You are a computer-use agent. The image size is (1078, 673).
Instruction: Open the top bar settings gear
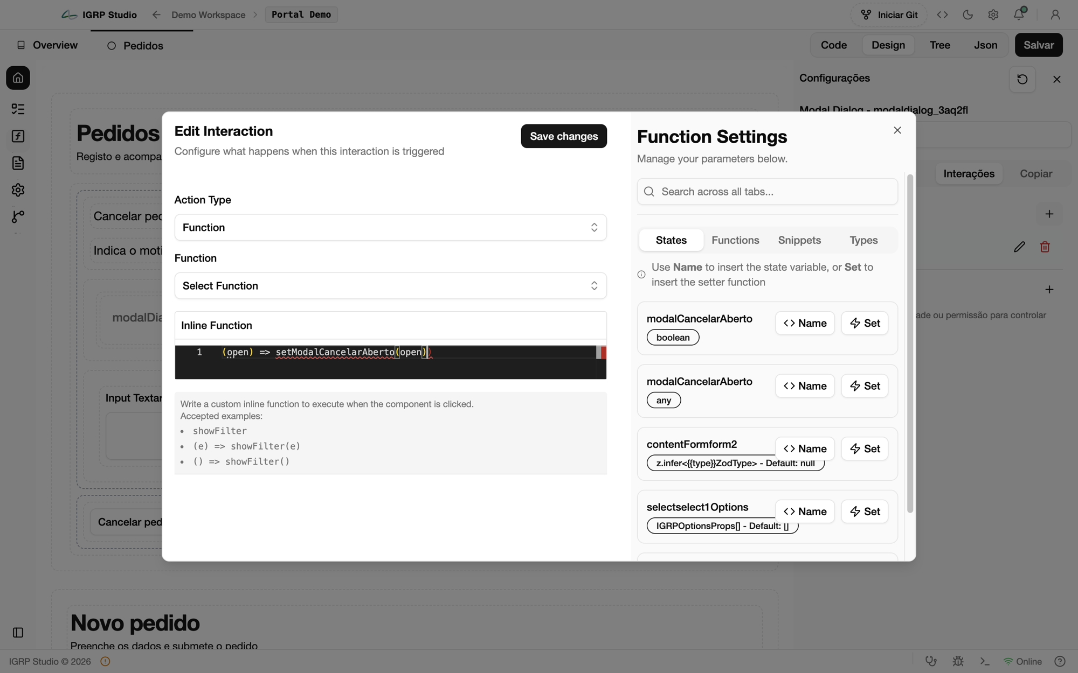[993, 15]
